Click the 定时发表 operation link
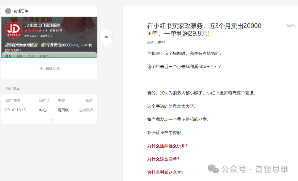The width and height of the screenshot is (298, 181). [x=86, y=110]
